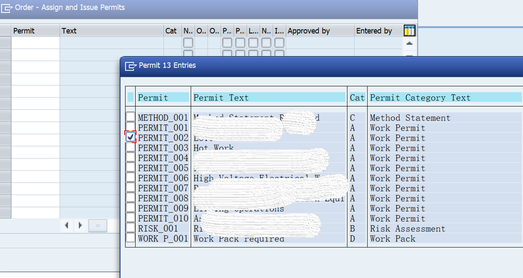Click the Hot Work permit text
523x278 pixels.
click(213, 147)
